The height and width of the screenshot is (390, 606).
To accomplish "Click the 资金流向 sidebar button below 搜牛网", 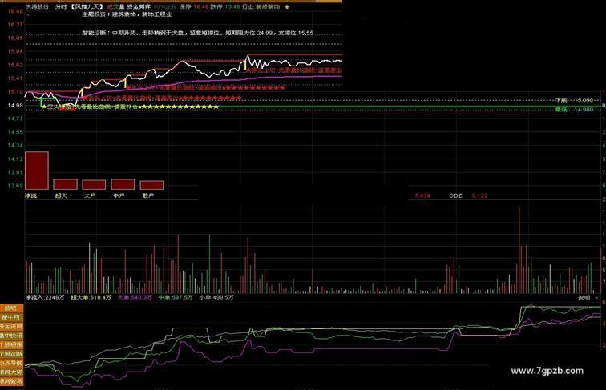I will pyautogui.click(x=11, y=326).
